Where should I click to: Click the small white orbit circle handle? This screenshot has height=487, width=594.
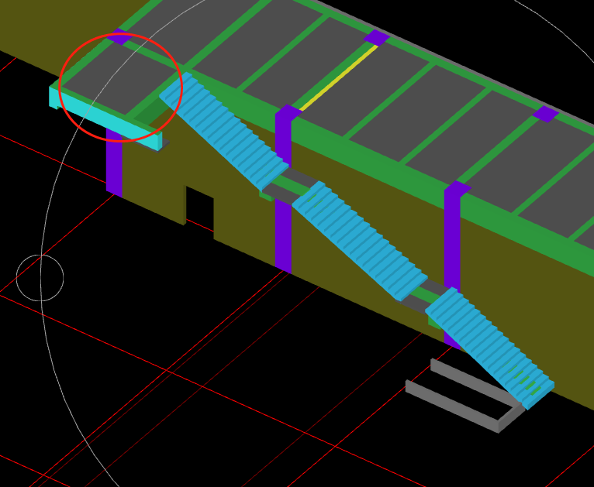point(40,278)
